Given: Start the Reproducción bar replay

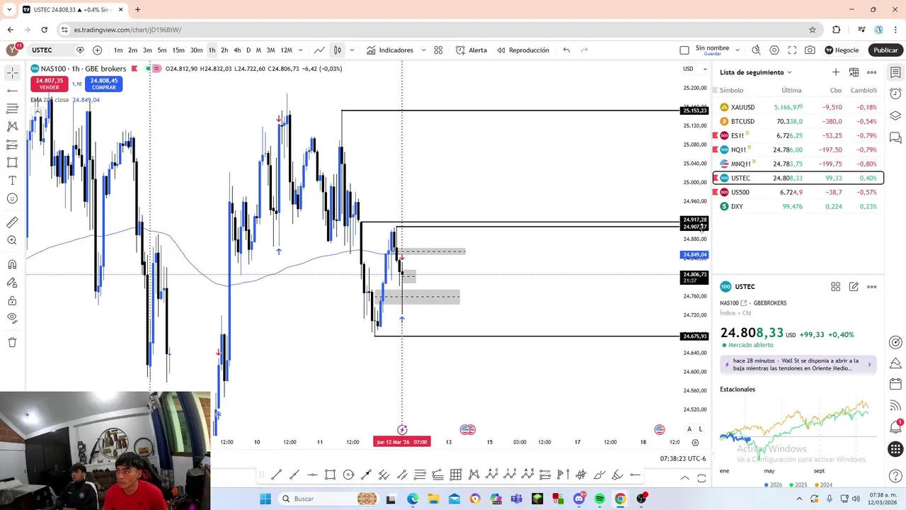Looking at the screenshot, I should [x=523, y=50].
